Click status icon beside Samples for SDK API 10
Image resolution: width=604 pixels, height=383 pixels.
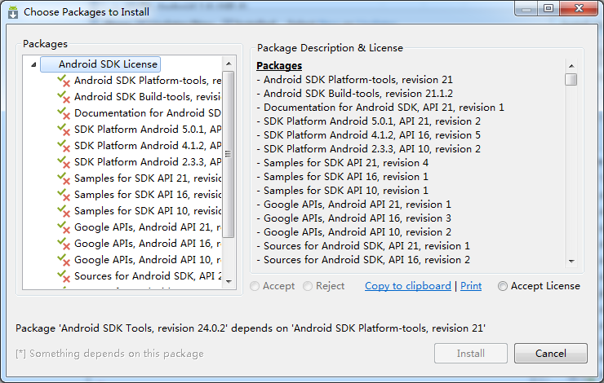click(64, 211)
